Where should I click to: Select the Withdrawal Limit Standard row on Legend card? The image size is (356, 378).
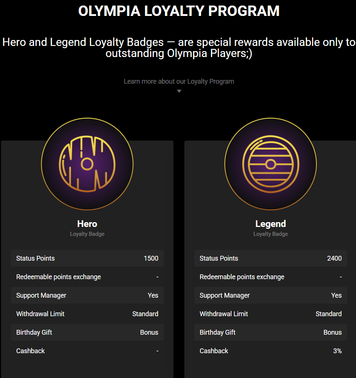click(x=270, y=314)
